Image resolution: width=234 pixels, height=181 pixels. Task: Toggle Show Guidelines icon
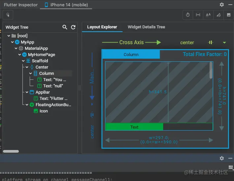198,15
